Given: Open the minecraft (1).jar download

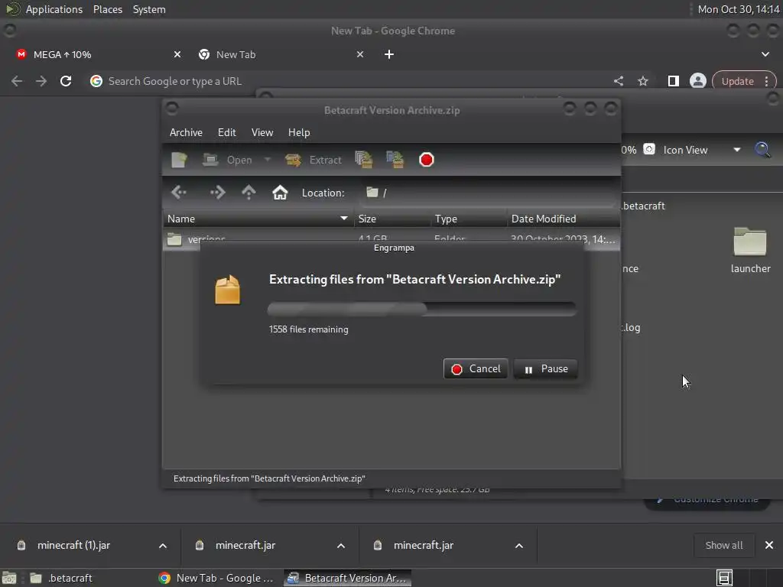Looking at the screenshot, I should click(x=73, y=546).
